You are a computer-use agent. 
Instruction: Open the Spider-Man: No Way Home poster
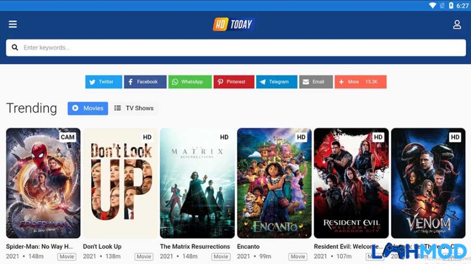click(43, 183)
